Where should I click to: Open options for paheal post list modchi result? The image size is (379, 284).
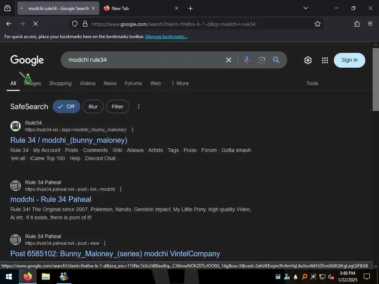[121, 189]
